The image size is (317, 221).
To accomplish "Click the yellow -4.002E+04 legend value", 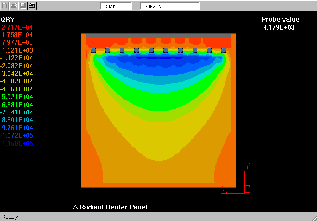I will click(x=17, y=81).
